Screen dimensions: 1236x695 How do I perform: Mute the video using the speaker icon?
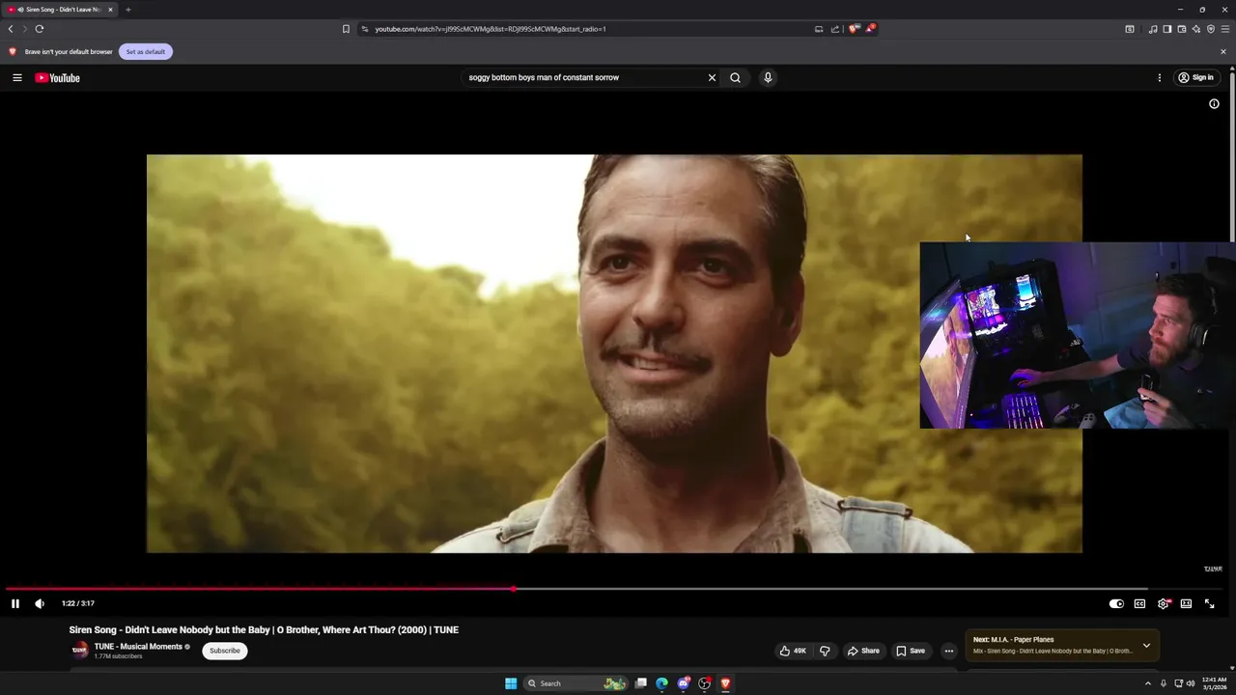coord(40,603)
